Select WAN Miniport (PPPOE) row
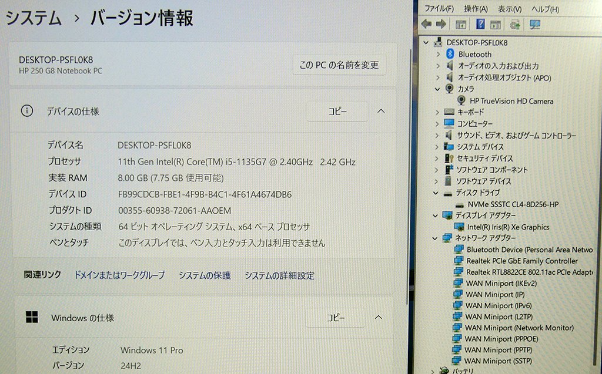Screen dimensions: 602x374 tap(496, 339)
